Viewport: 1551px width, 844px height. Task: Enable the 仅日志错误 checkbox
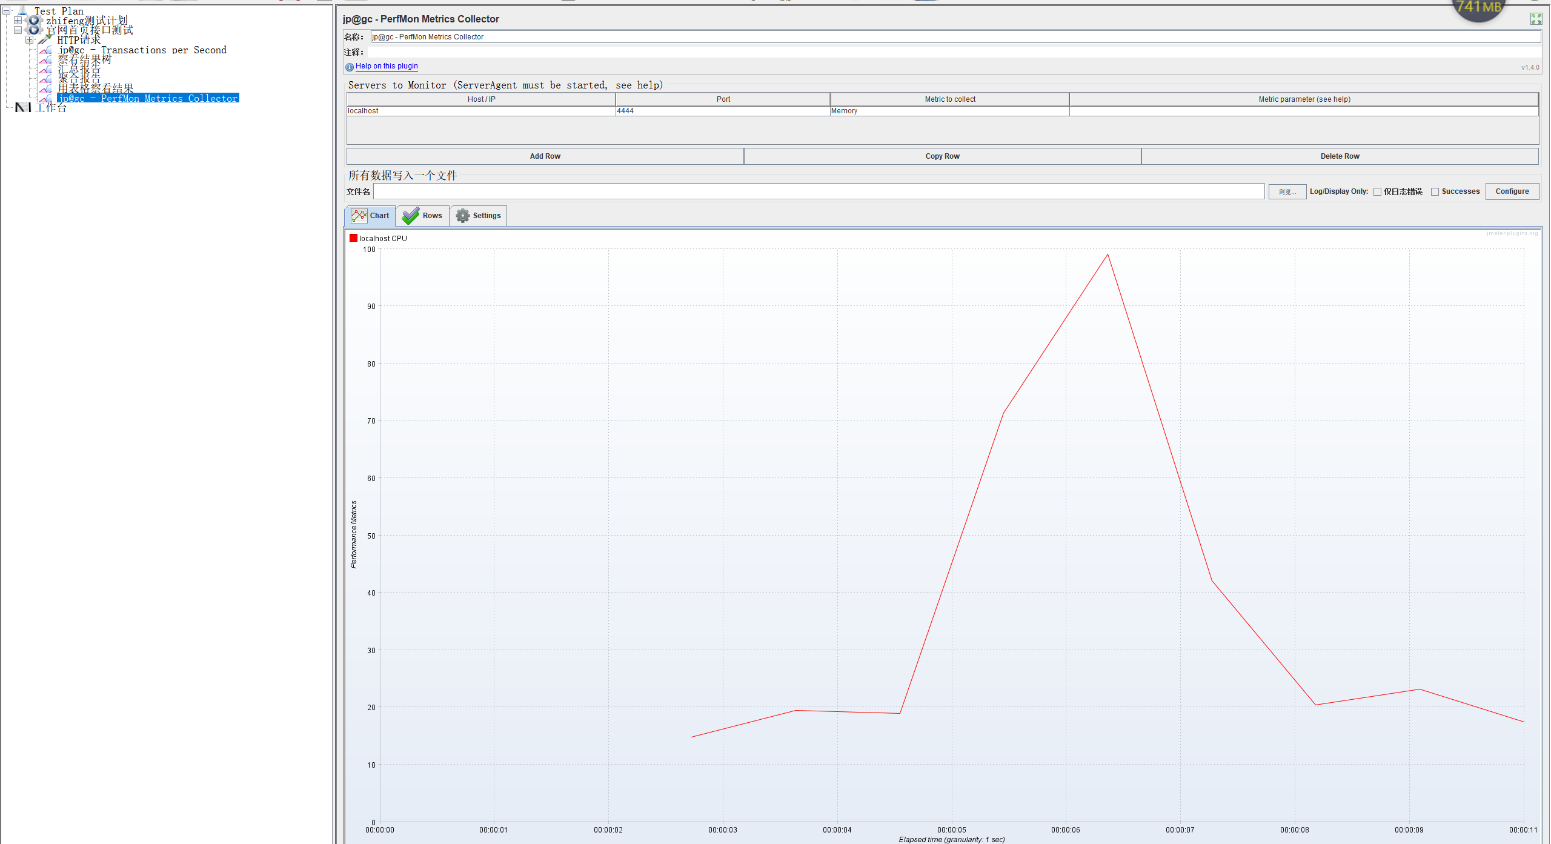tap(1377, 191)
